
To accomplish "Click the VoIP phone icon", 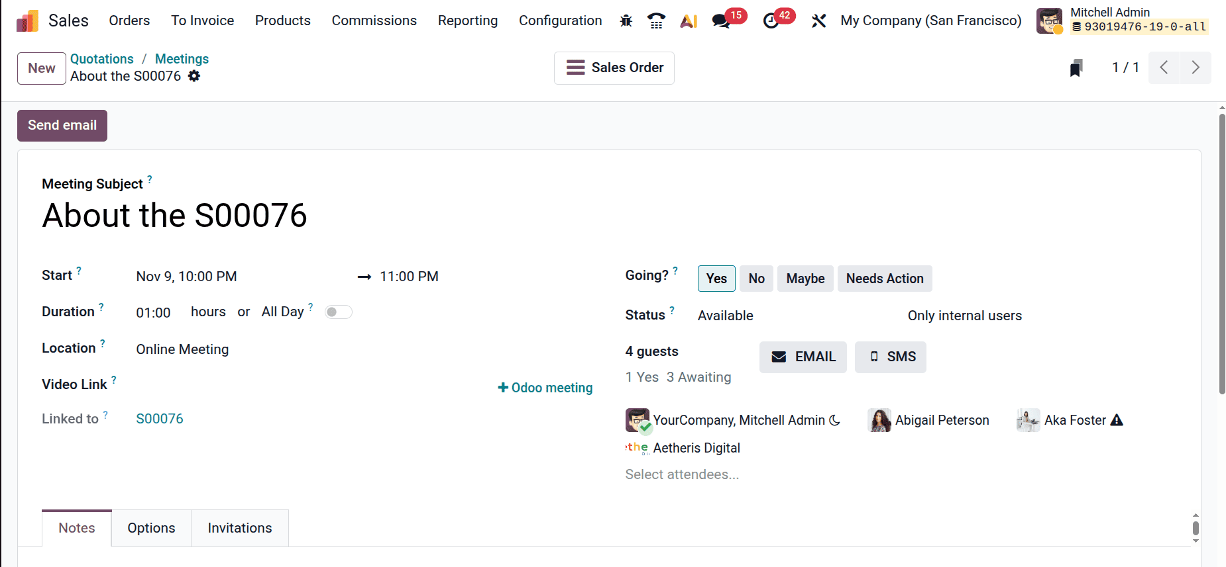I will (x=656, y=21).
